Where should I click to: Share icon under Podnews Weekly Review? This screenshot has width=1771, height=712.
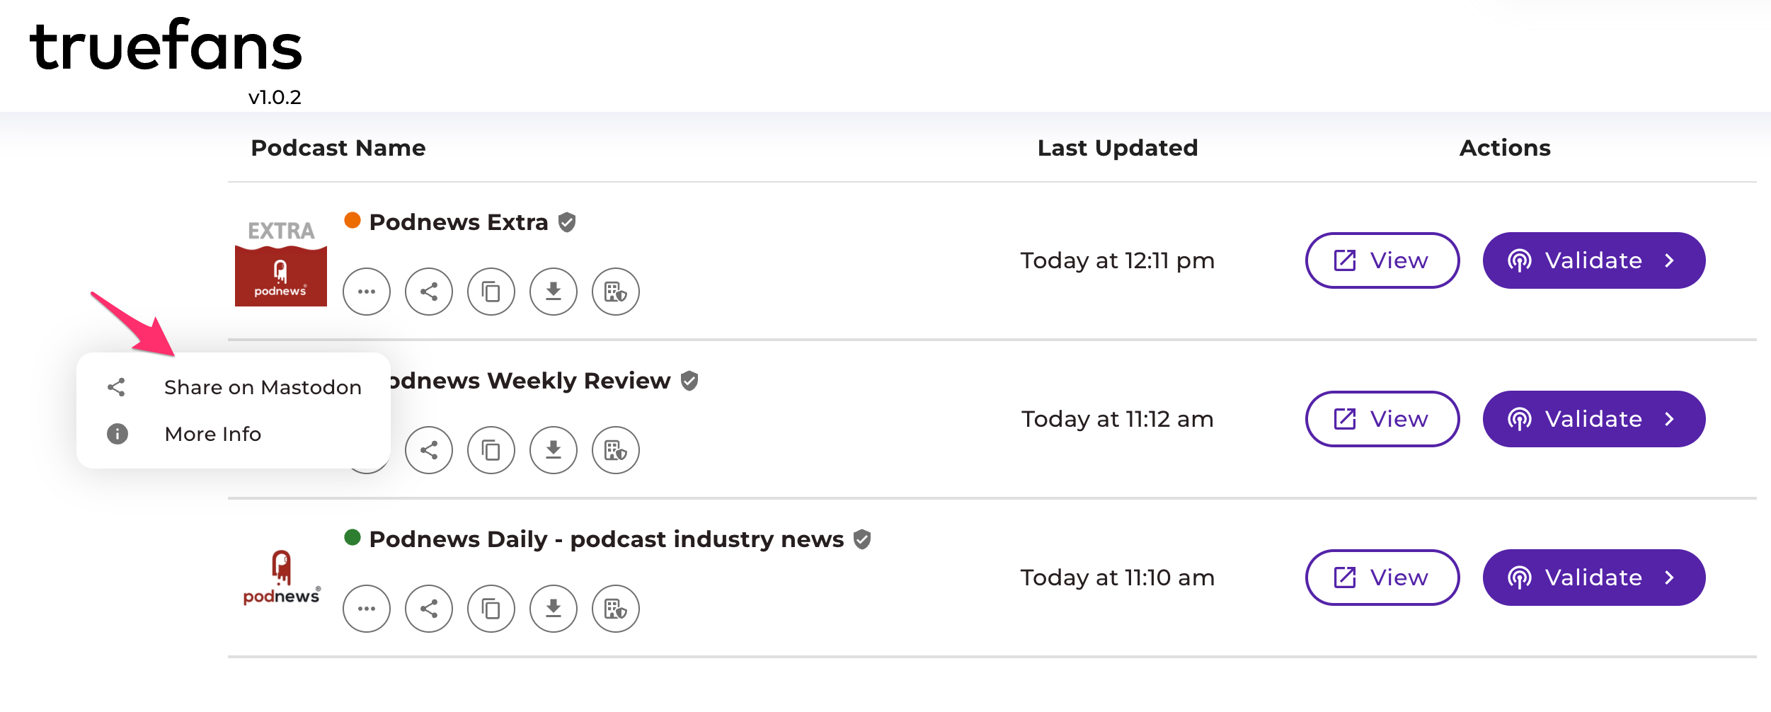click(429, 450)
